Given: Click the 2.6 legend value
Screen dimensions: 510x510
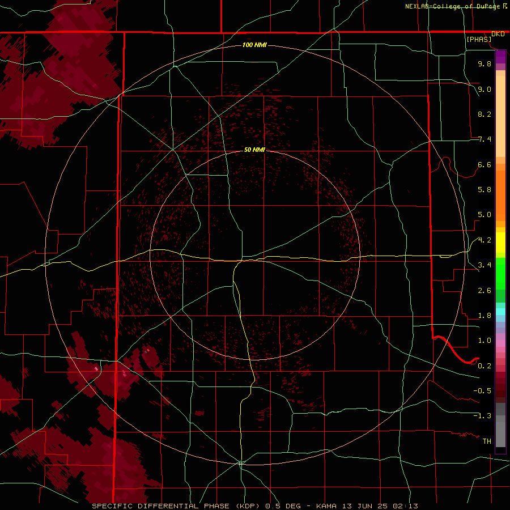Looking at the screenshot, I should point(484,291).
